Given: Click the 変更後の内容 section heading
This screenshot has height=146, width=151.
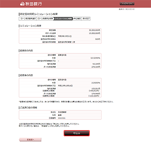Looking at the screenshot, I should [x=26, y=75].
